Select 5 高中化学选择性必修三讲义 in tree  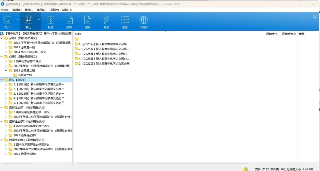(x=31, y=144)
